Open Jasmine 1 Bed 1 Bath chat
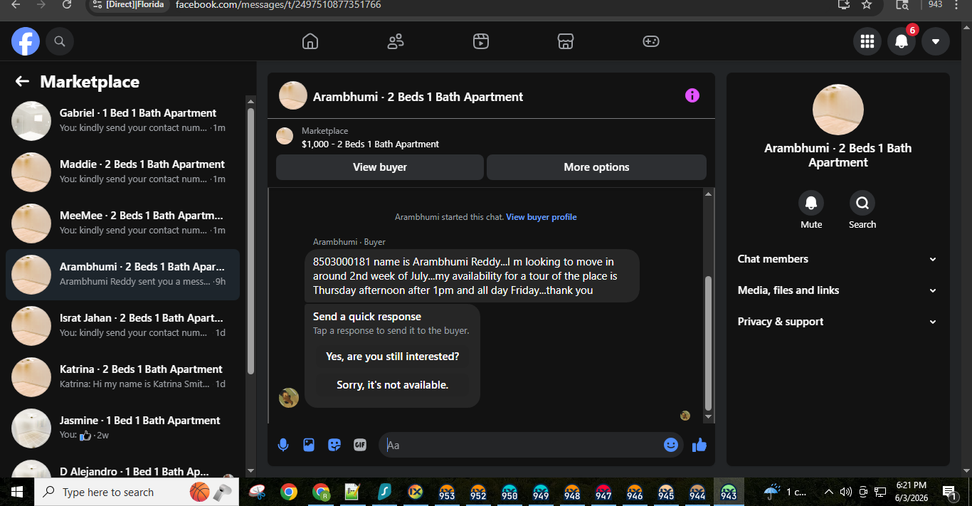Viewport: 972px width, 506px height. click(122, 428)
